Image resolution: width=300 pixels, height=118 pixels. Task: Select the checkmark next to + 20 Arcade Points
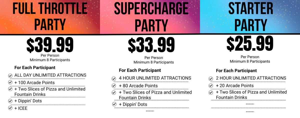pyautogui.click(x=211, y=86)
